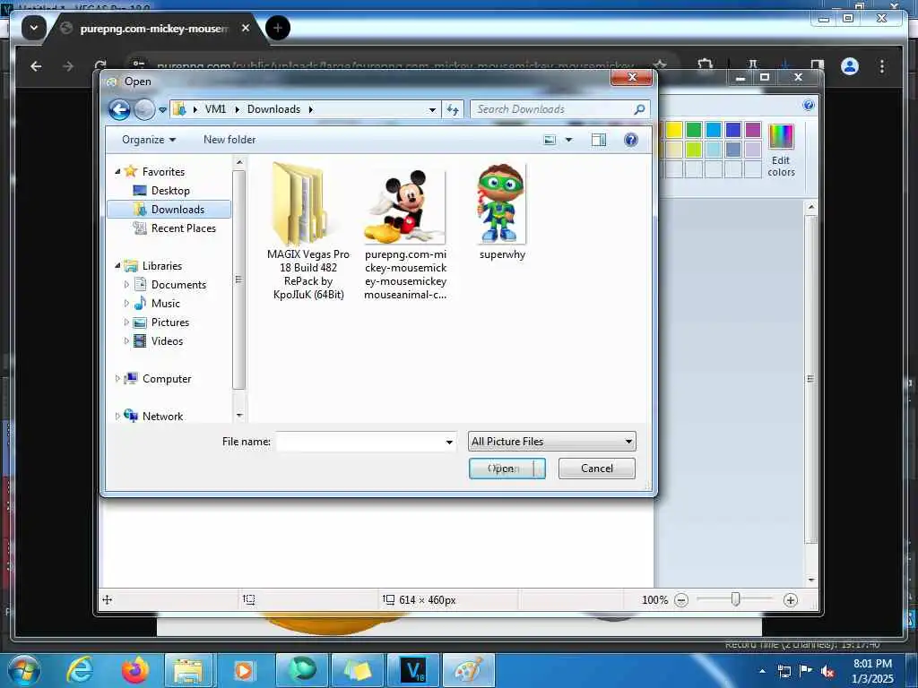Screen dimensions: 918x688
Task: Open the views dropdown arrow
Action: click(x=568, y=140)
